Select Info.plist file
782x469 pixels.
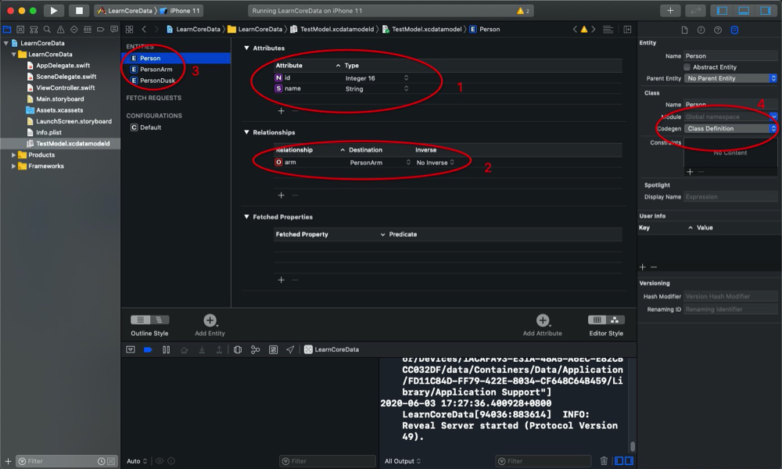(x=48, y=133)
